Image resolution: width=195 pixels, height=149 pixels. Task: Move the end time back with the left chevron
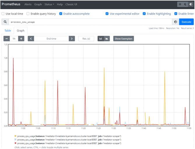[x=31, y=39]
